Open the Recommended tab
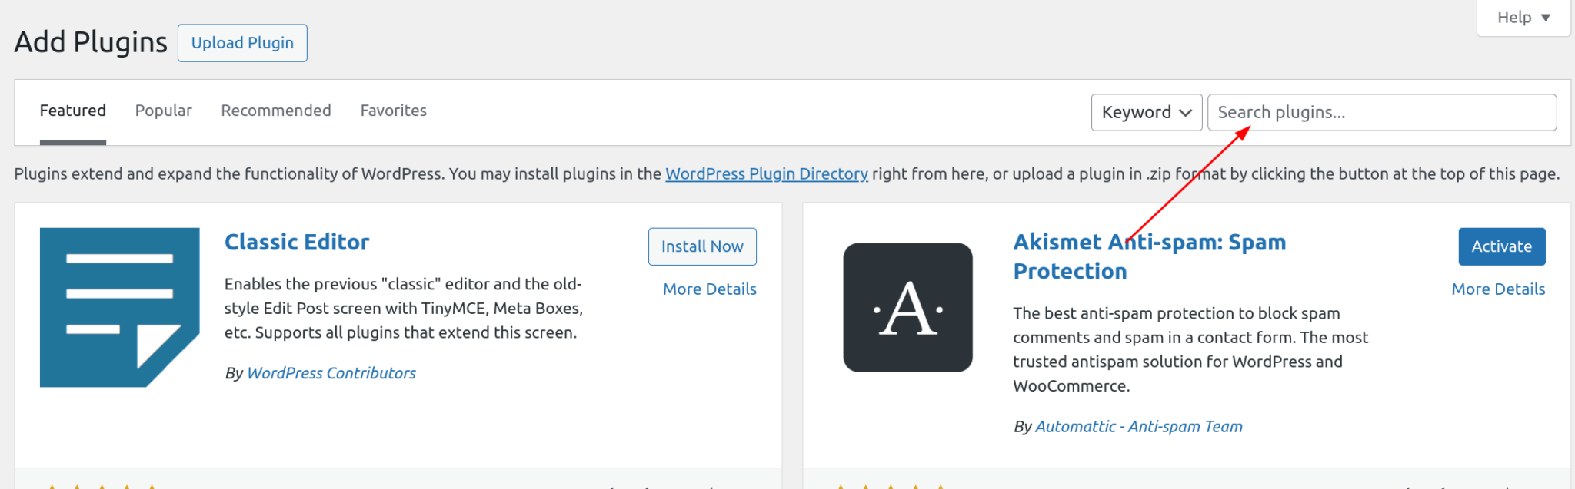 (x=276, y=111)
